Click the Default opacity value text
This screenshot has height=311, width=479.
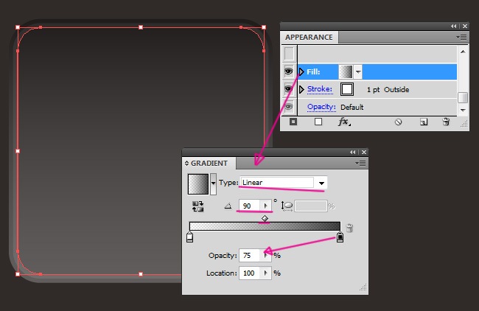[352, 108]
